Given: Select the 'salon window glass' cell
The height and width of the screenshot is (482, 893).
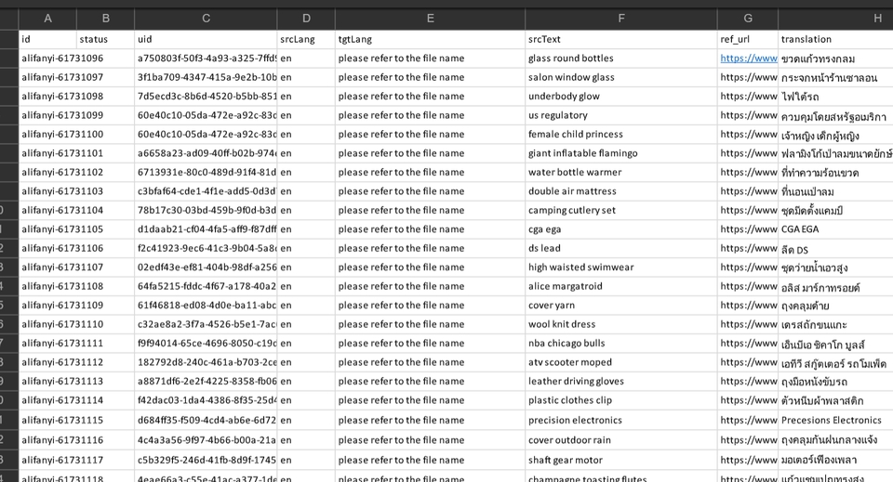Looking at the screenshot, I should 620,77.
